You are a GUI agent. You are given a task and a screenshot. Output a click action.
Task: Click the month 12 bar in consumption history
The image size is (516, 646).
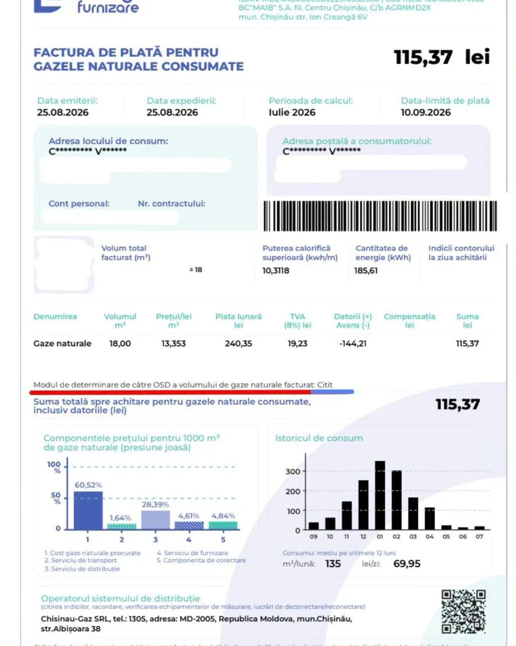tap(363, 505)
